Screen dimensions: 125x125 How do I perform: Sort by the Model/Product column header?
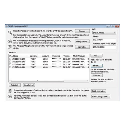coord(79,56)
